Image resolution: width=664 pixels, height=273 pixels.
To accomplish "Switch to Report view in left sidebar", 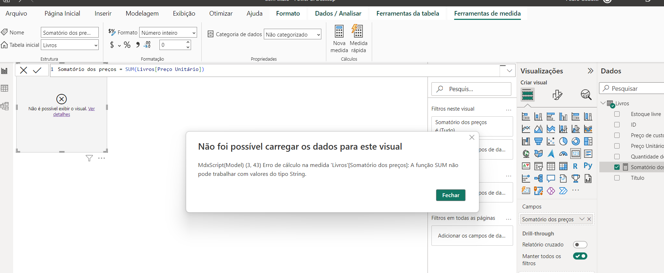I will tap(5, 71).
